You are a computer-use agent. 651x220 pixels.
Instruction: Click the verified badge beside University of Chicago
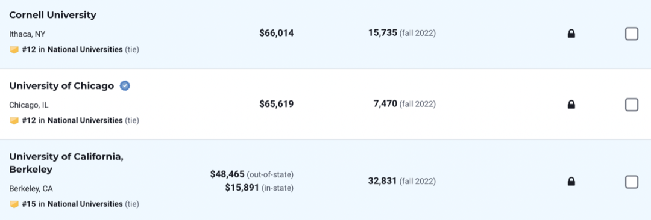pos(125,86)
